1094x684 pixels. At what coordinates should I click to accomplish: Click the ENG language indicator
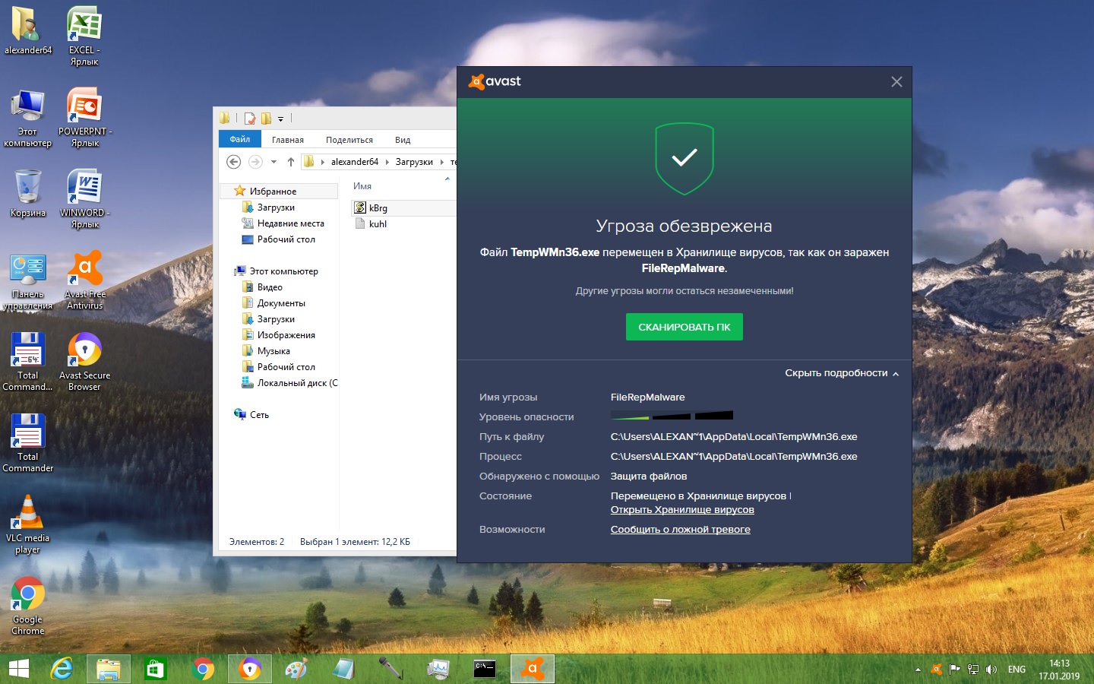click(x=1017, y=670)
